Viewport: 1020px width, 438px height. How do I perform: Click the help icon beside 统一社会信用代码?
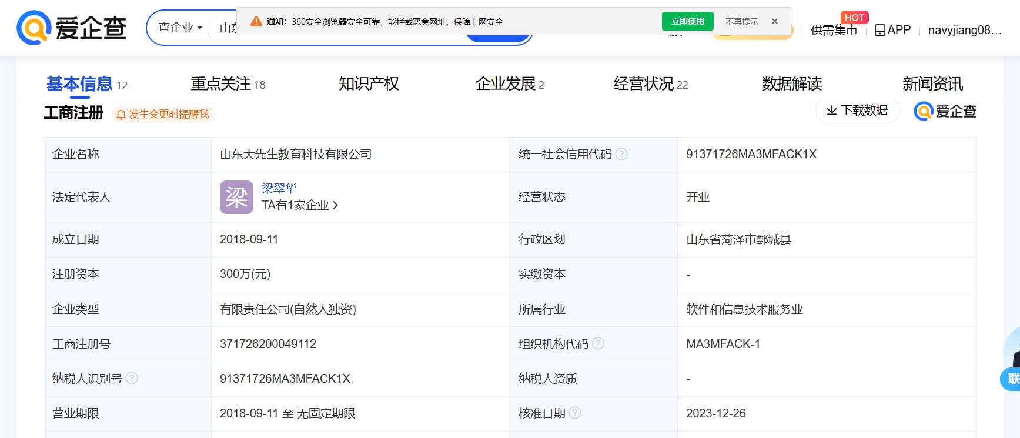pyautogui.click(x=621, y=154)
